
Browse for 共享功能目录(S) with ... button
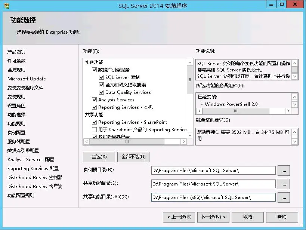284,184
